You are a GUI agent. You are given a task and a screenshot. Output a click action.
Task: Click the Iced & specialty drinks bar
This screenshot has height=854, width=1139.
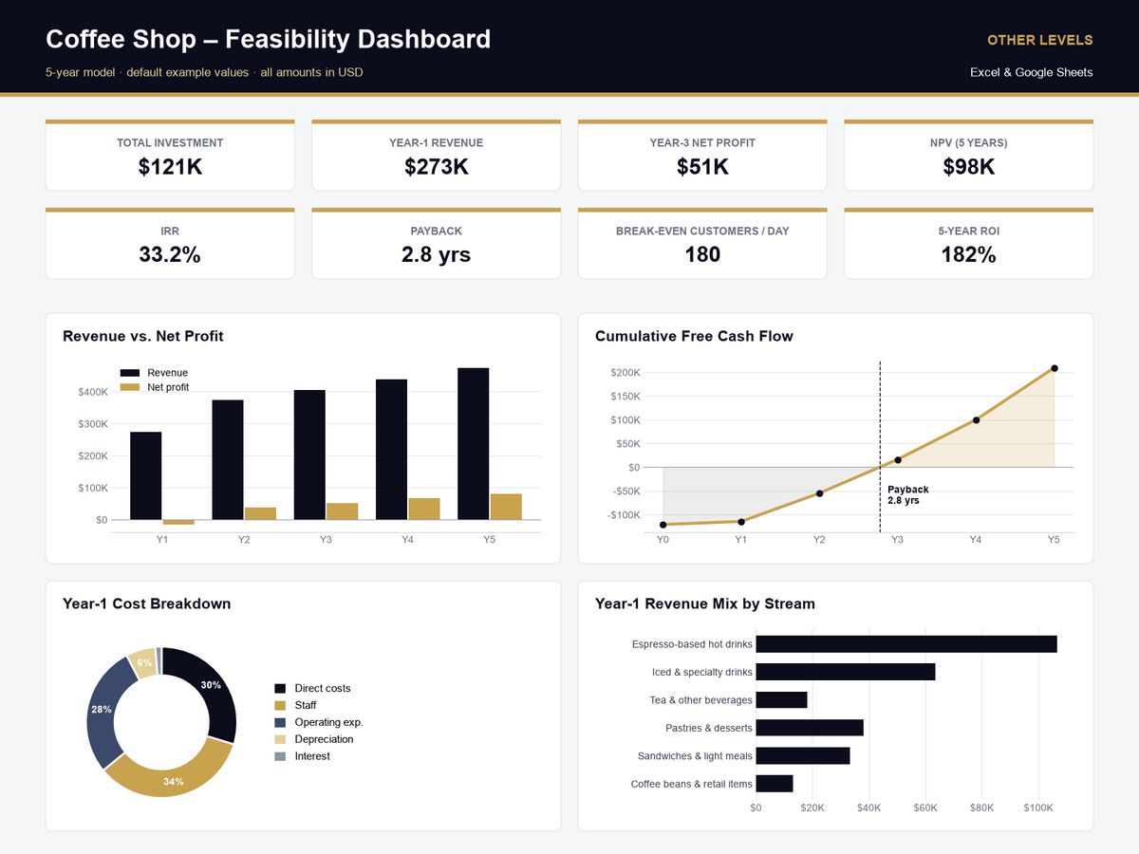pos(846,672)
